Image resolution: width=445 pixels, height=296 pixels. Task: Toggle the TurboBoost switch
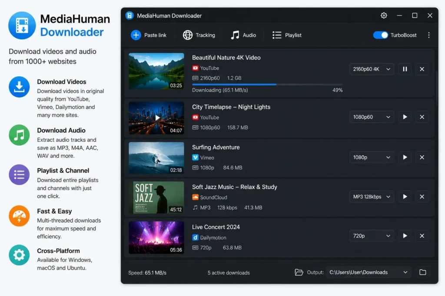[380, 35]
